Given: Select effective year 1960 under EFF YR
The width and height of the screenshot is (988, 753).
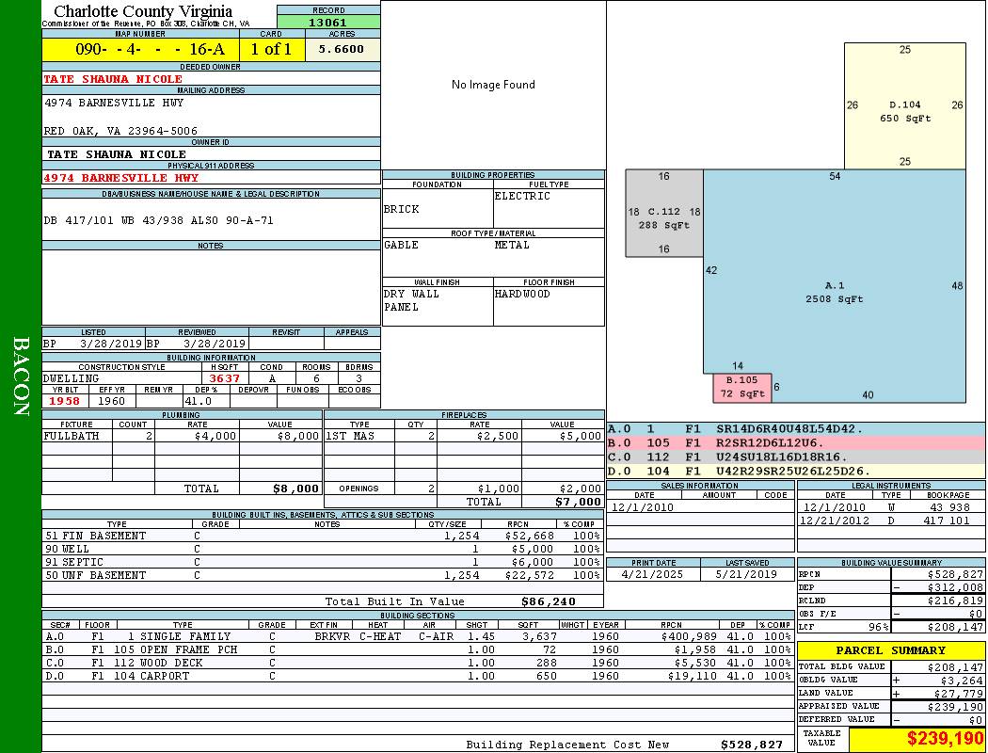Looking at the screenshot, I should pyautogui.click(x=112, y=401).
